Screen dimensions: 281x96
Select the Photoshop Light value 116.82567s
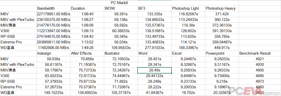(188, 14)
